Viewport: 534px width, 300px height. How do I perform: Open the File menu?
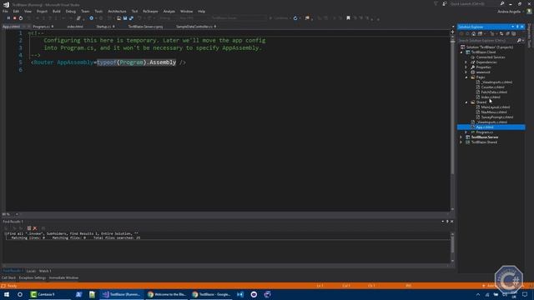pyautogui.click(x=5, y=11)
